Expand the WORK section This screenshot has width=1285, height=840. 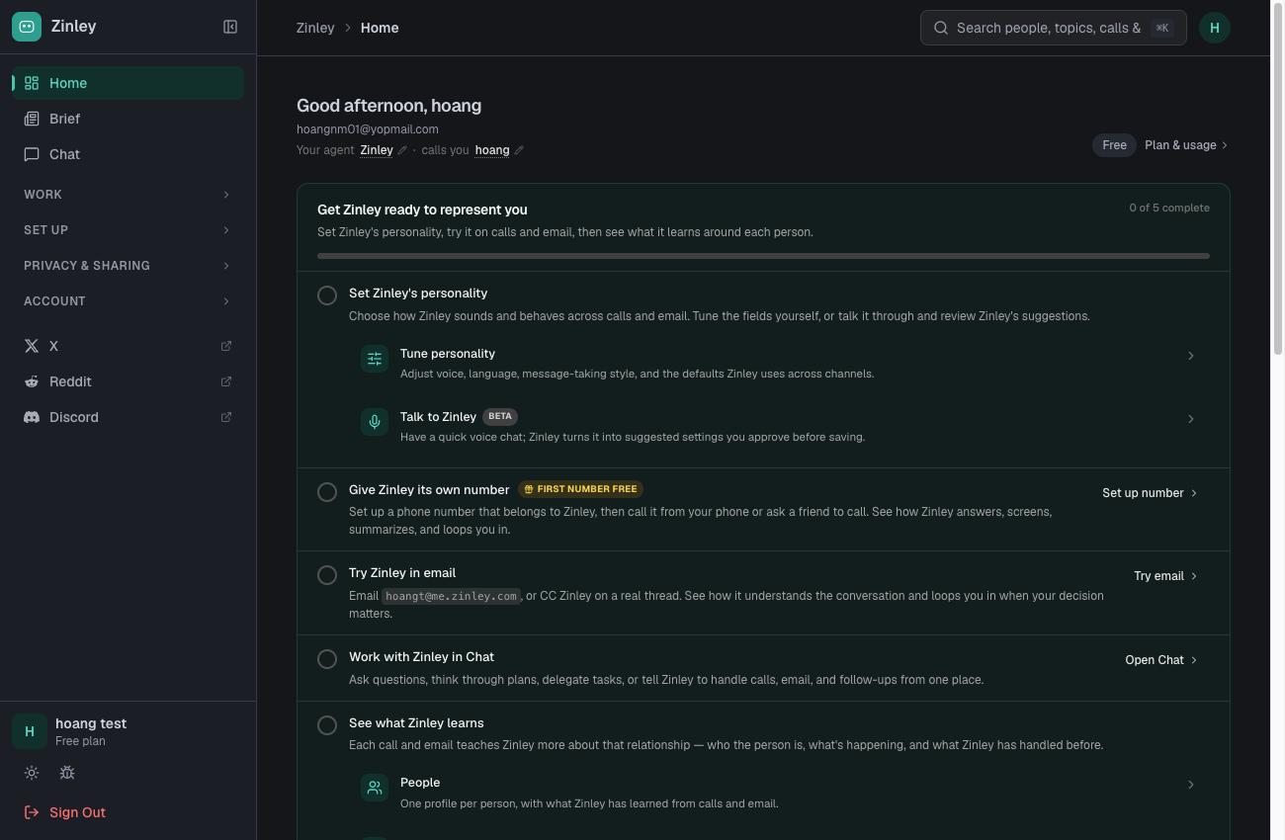pyautogui.click(x=128, y=195)
